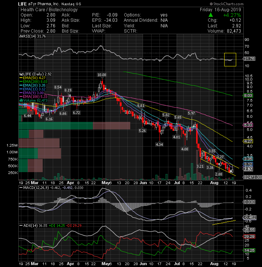The image size is (262, 267).
Task: Click the LIFE ticker symbol in the header
Action: (x=22, y=4)
